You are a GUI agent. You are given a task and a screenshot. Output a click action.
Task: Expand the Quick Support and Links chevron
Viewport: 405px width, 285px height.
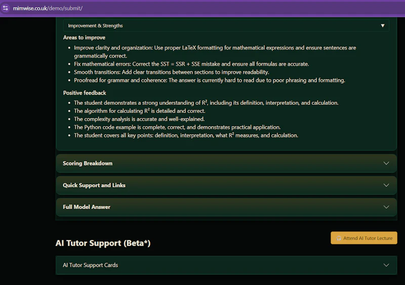[x=386, y=185]
